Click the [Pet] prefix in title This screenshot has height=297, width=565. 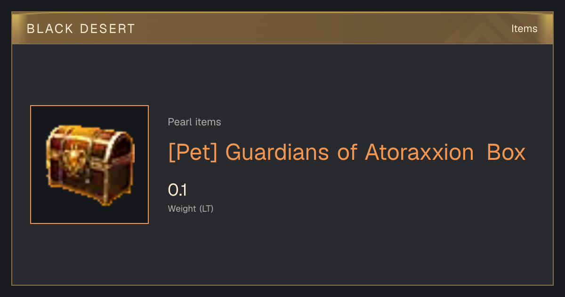pos(193,152)
